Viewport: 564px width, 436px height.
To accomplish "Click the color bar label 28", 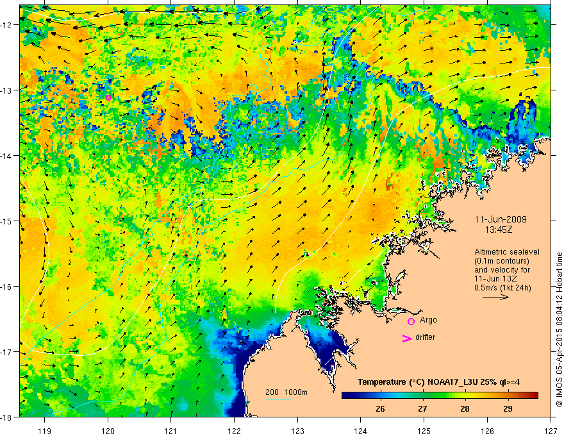I will [465, 408].
